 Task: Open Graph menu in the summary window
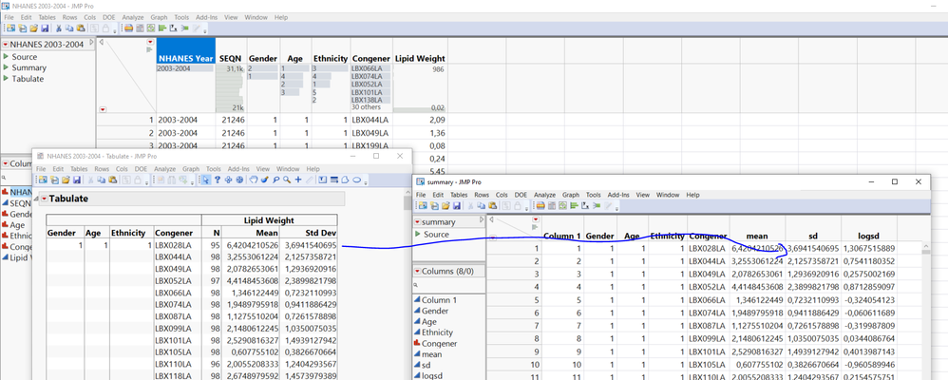click(x=571, y=195)
